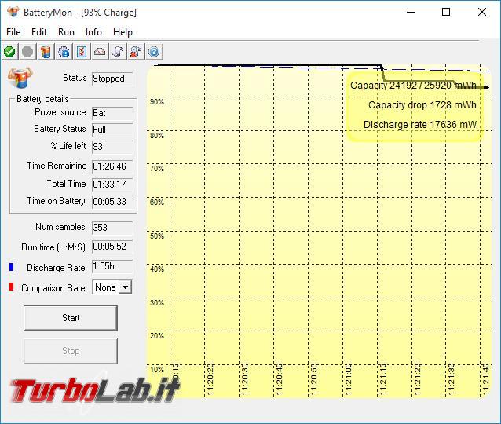The height and width of the screenshot is (424, 501).
Task: Click the gauge meter toolbar icon
Action: [100, 52]
